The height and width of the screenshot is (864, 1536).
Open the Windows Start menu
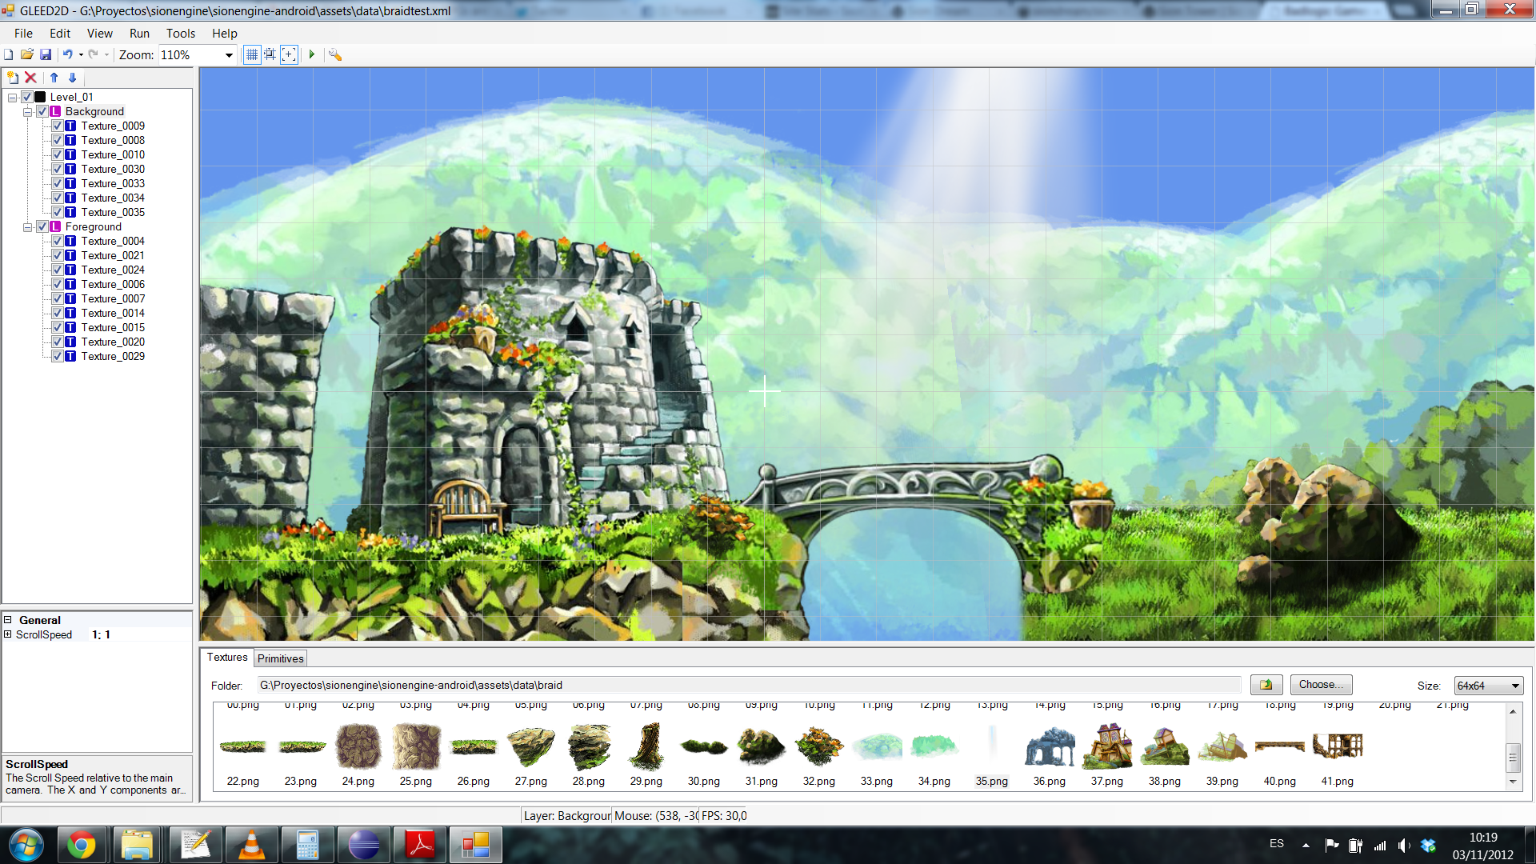pyautogui.click(x=26, y=845)
